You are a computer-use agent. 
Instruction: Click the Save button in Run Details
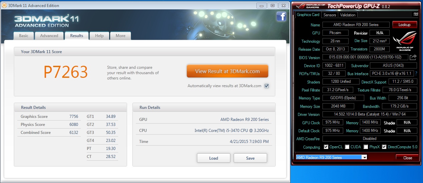tap(250, 158)
